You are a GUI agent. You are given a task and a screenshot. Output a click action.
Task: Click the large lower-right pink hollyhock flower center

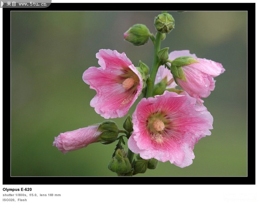tap(158, 126)
